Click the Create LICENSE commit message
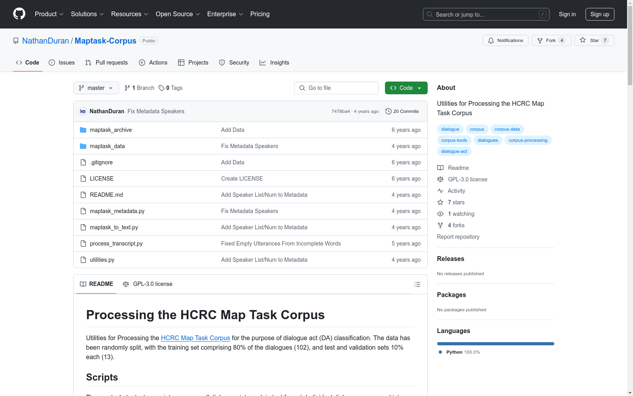 coord(242,179)
